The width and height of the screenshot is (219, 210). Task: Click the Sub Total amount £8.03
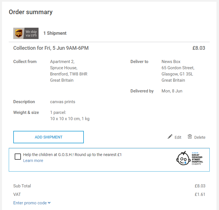click(200, 186)
